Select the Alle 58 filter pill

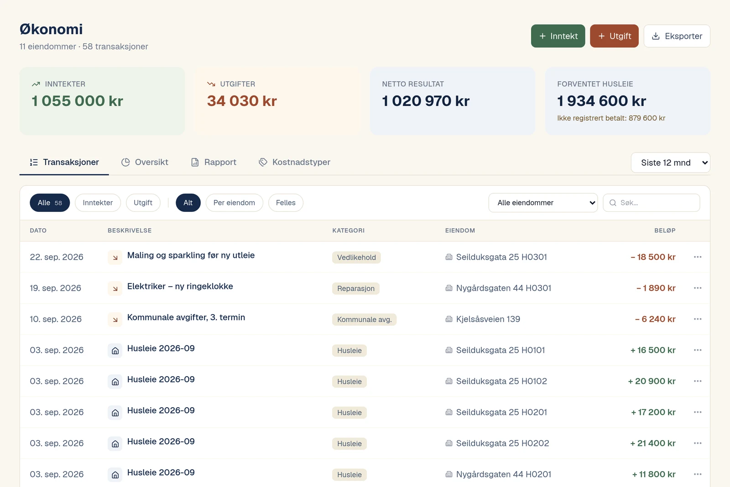[50, 203]
